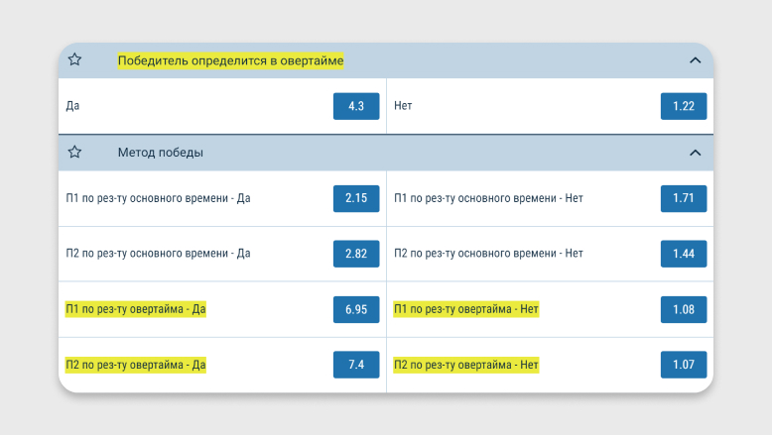This screenshot has height=435, width=772.
Task: Choose 1.44 odds for П2 основного времени Нет
Action: coord(684,254)
